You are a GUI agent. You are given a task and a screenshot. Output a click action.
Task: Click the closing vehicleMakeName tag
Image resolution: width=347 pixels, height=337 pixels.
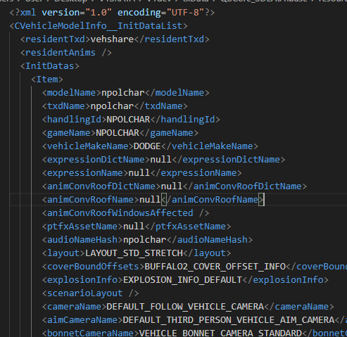tap(209, 146)
